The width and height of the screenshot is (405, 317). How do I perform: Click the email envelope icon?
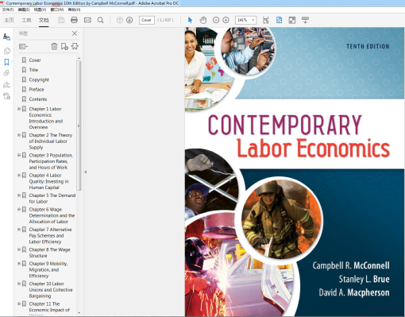click(87, 20)
